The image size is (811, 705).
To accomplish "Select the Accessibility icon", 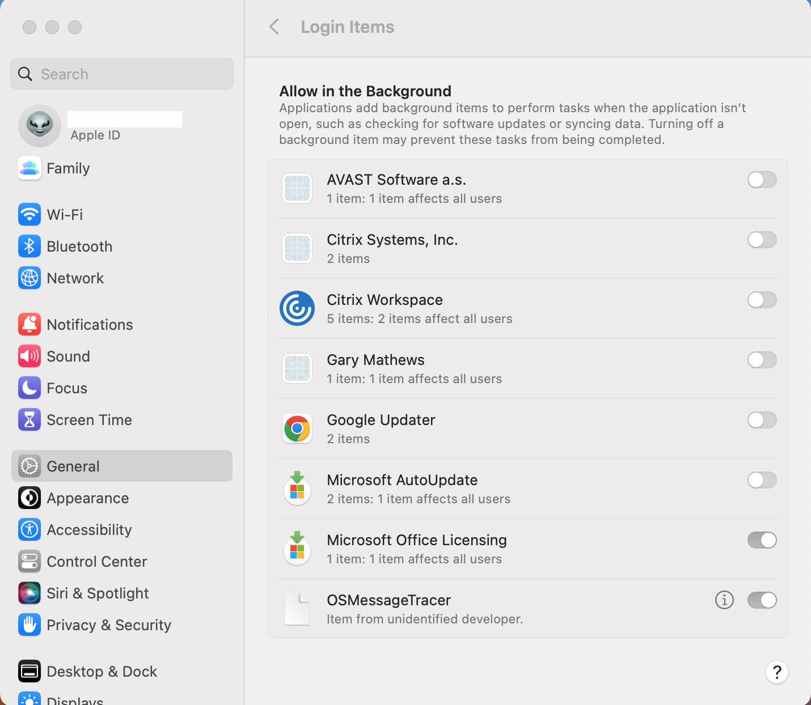I will point(29,530).
